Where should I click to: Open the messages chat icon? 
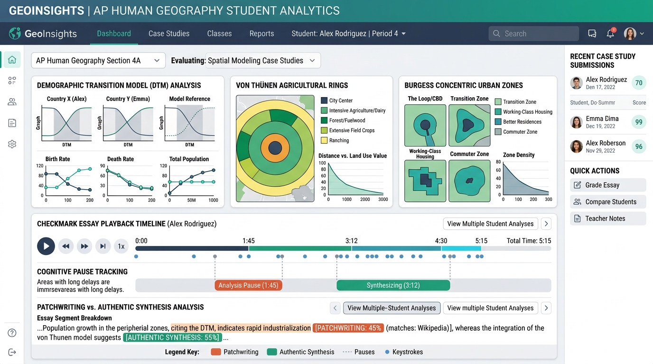point(592,34)
